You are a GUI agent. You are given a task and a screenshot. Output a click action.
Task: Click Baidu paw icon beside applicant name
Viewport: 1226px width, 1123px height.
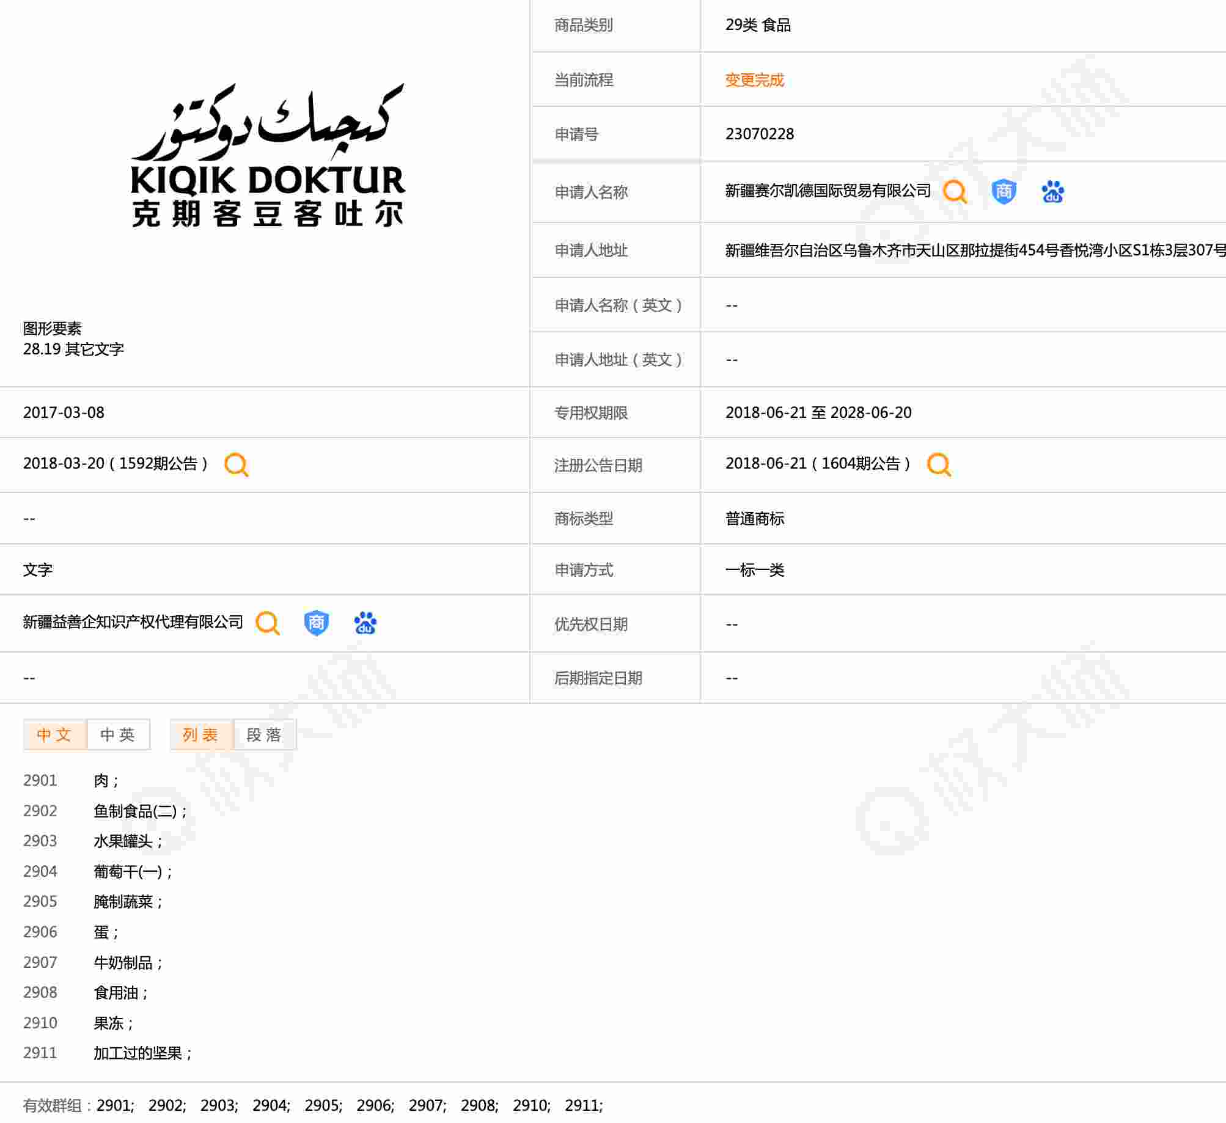point(1052,192)
